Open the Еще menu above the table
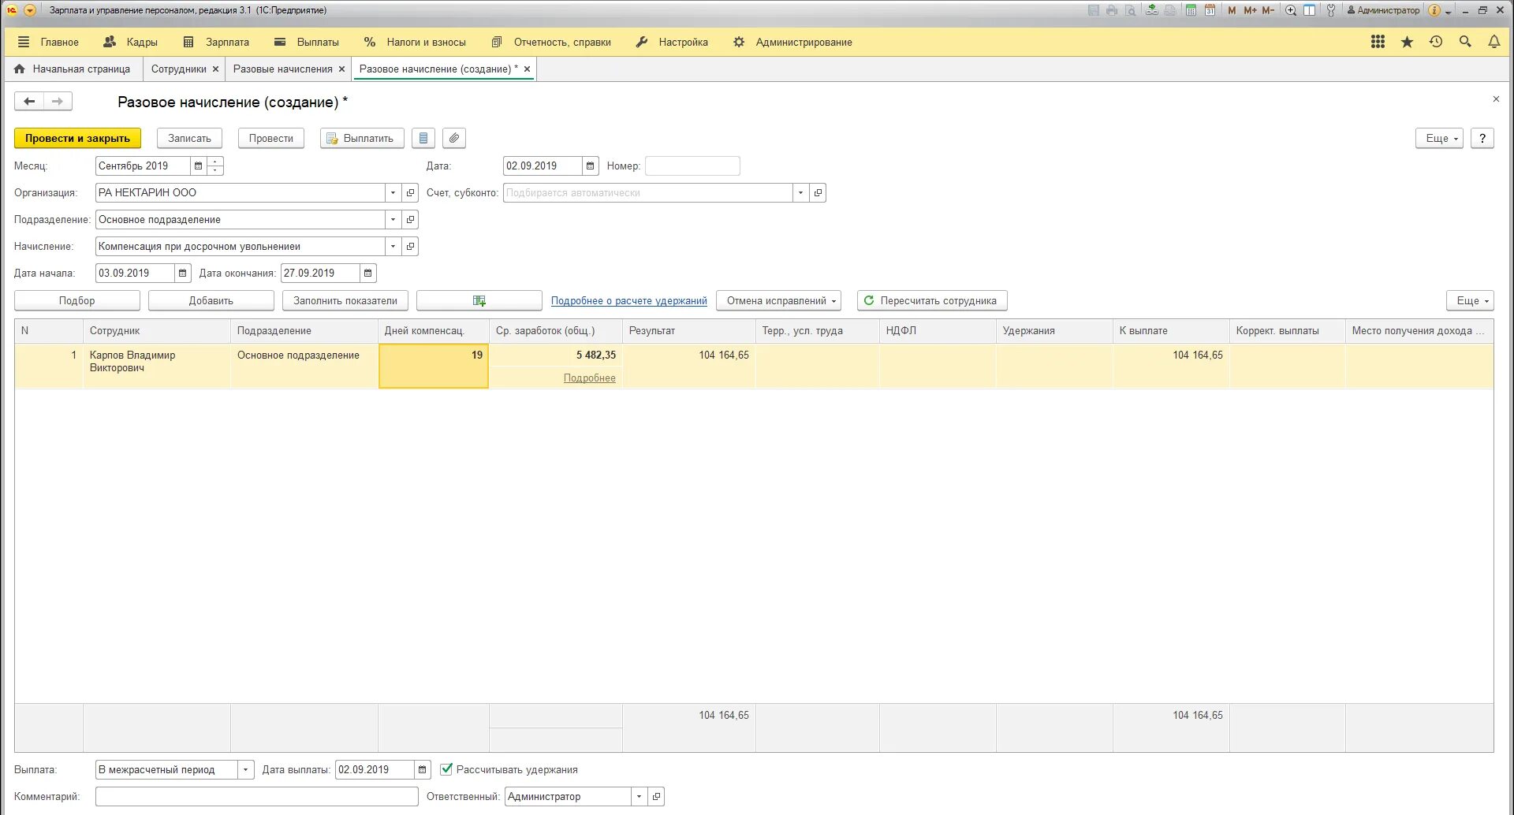The width and height of the screenshot is (1514, 815). 1470,300
